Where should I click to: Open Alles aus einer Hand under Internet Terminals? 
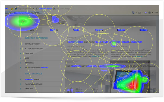point(34,49)
